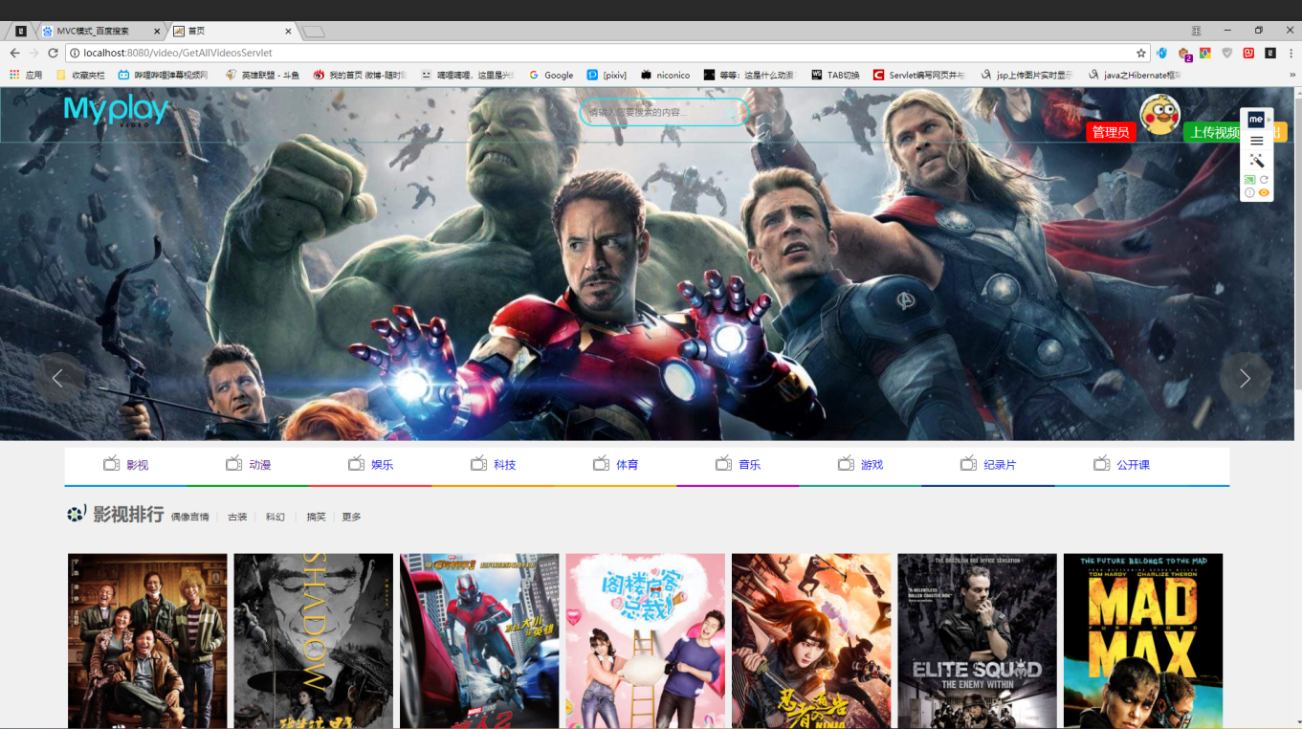
Task: Open the Google bookmark
Action: pyautogui.click(x=551, y=75)
